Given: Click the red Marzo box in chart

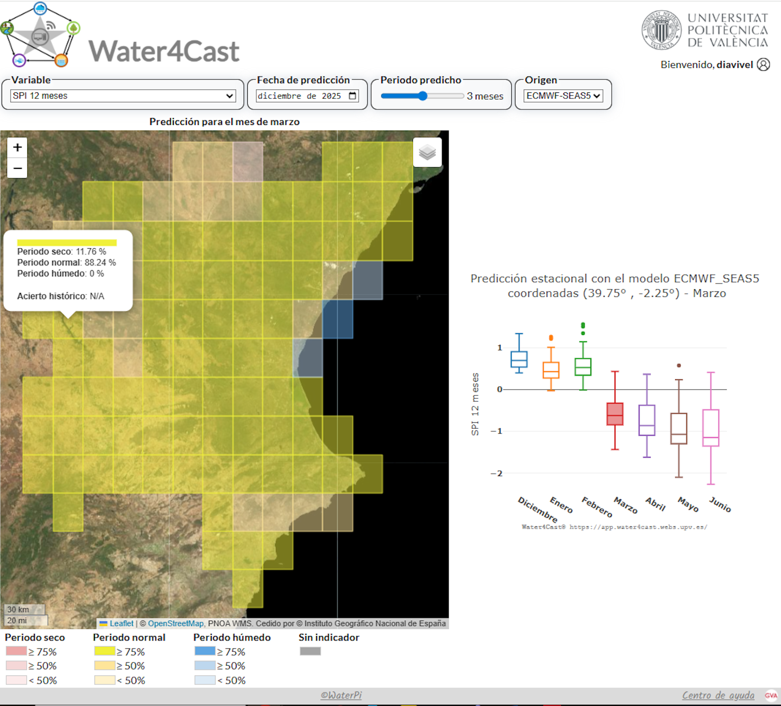Looking at the screenshot, I should click(615, 414).
